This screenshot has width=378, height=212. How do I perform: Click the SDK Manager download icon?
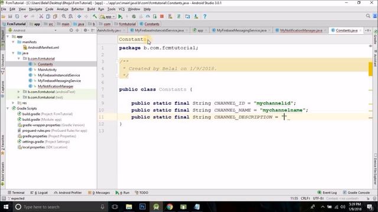(196, 16)
